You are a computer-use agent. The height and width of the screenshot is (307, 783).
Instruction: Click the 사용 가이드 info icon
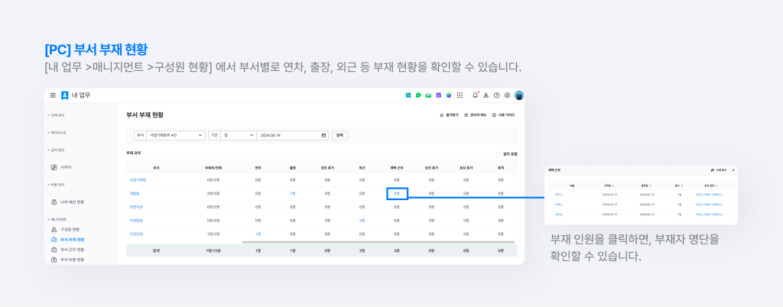494,115
